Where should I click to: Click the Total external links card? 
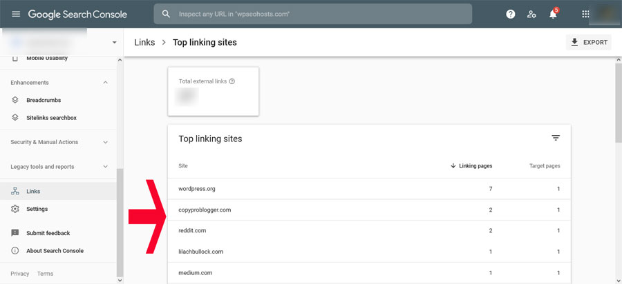tap(214, 92)
